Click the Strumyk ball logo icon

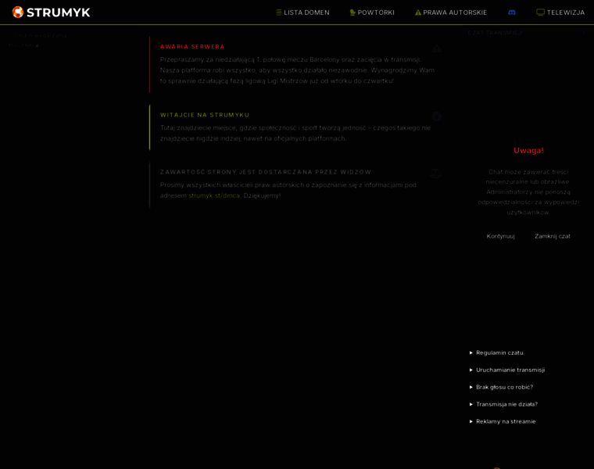coord(18,13)
